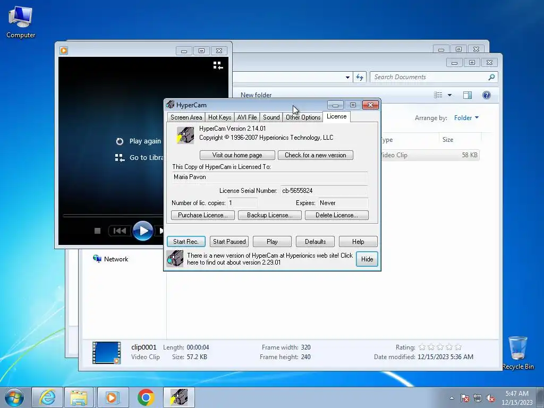The width and height of the screenshot is (544, 408).
Task: Select the Sound tab
Action: point(271,117)
